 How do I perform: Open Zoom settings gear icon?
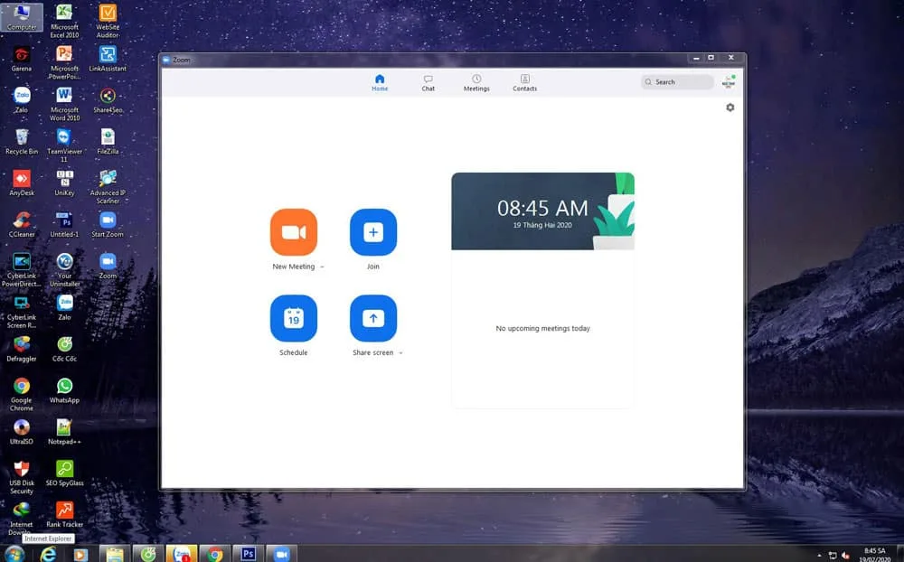coord(730,108)
